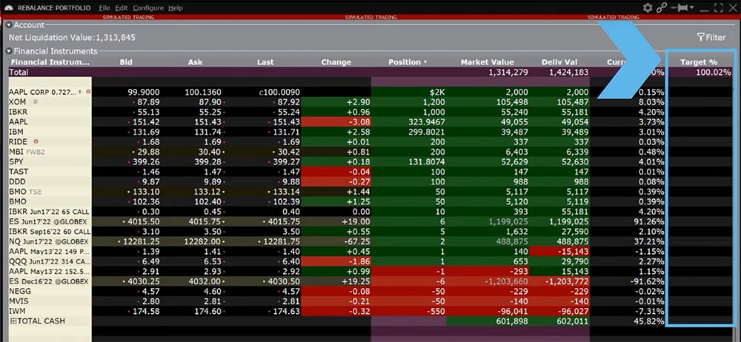Click the chain link grouping icon
Screen dimensions: 741x342
click(662, 7)
